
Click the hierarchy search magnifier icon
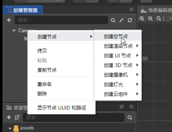pos(113,20)
